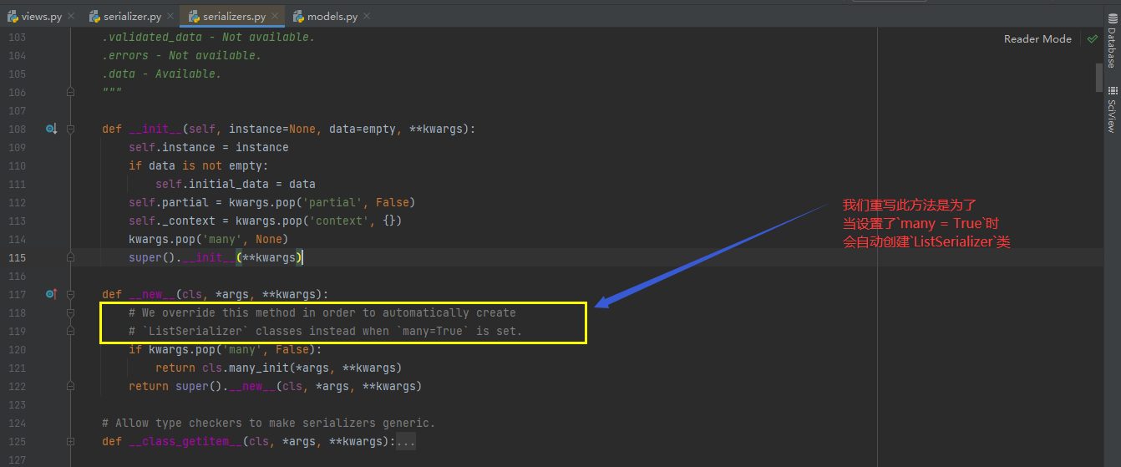Click the Python file icon on models.py tab
Viewport: 1121px width, 467px height.
pyautogui.click(x=298, y=16)
